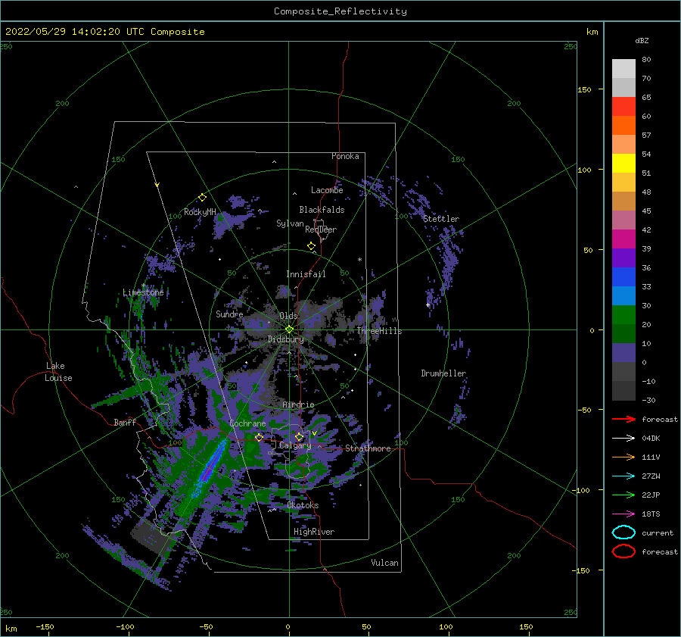Click the 'HighRiver' map label
The width and height of the screenshot is (681, 637).
click(x=314, y=532)
